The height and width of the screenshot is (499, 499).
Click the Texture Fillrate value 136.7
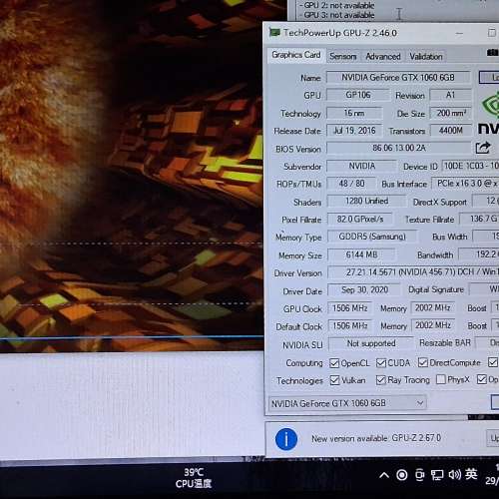(x=479, y=219)
